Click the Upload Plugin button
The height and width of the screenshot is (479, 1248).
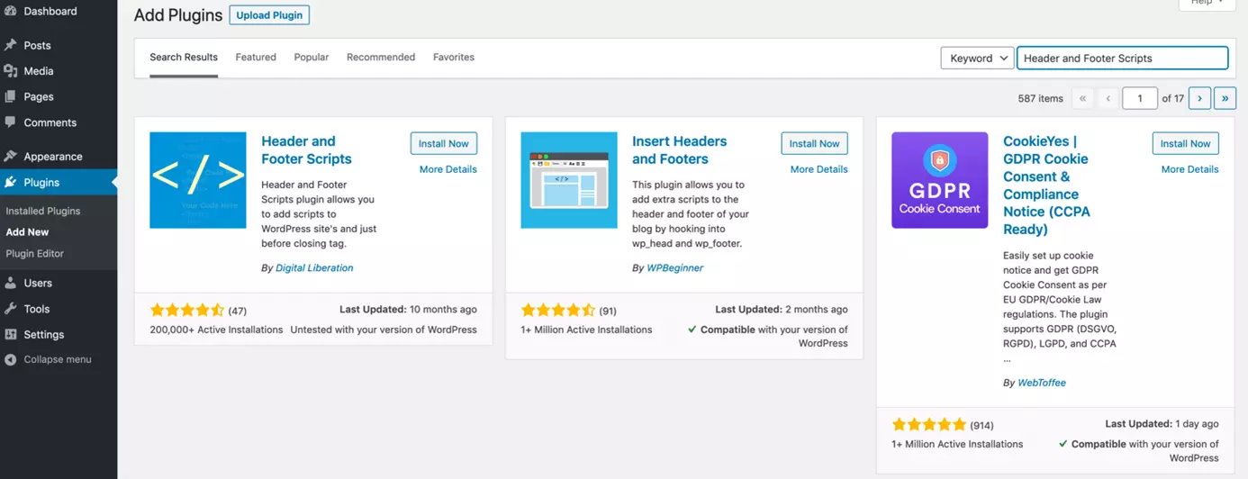tap(269, 15)
